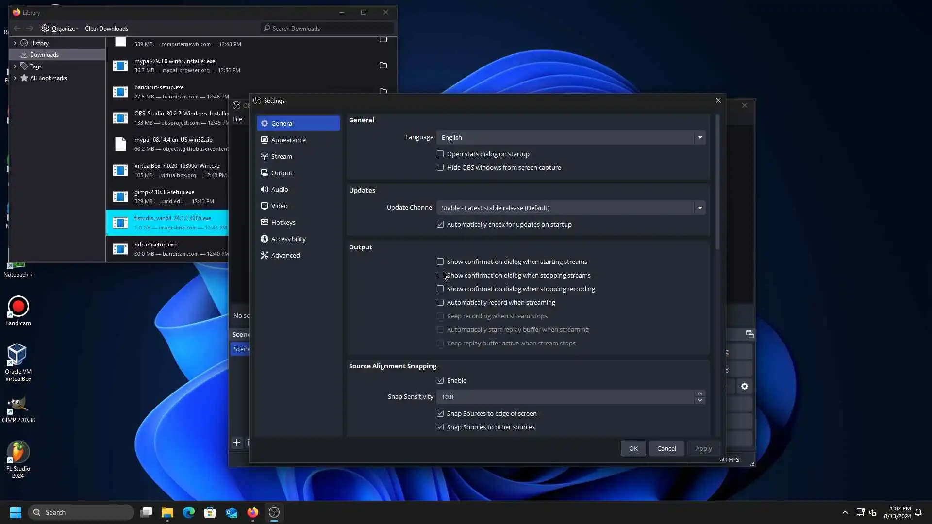Click the Cancel button
The width and height of the screenshot is (932, 524).
[666, 448]
